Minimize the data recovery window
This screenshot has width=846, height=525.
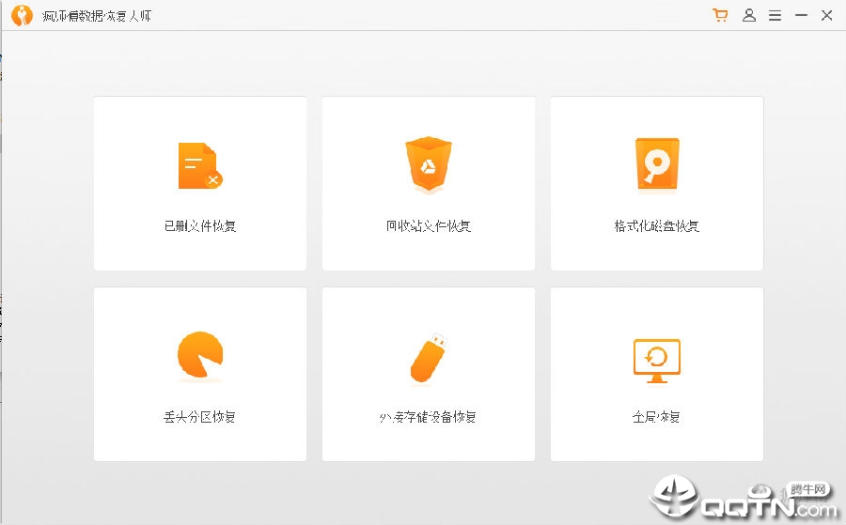point(801,16)
